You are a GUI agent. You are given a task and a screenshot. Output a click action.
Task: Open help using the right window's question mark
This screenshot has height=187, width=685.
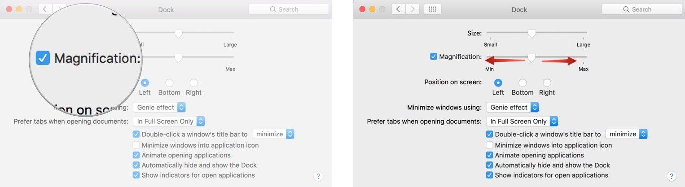pyautogui.click(x=672, y=176)
